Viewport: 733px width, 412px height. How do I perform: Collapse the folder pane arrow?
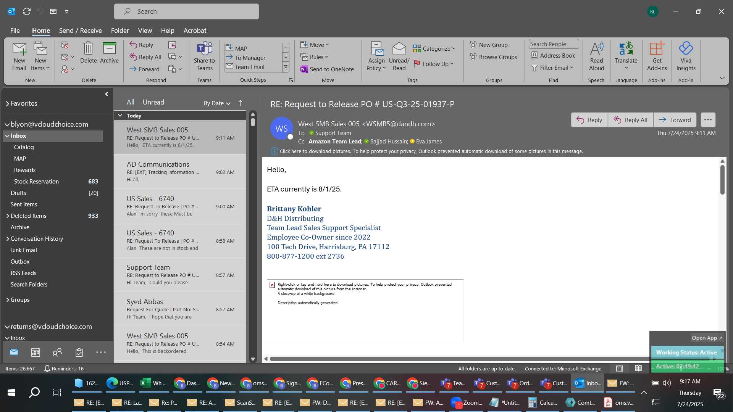coord(107,94)
